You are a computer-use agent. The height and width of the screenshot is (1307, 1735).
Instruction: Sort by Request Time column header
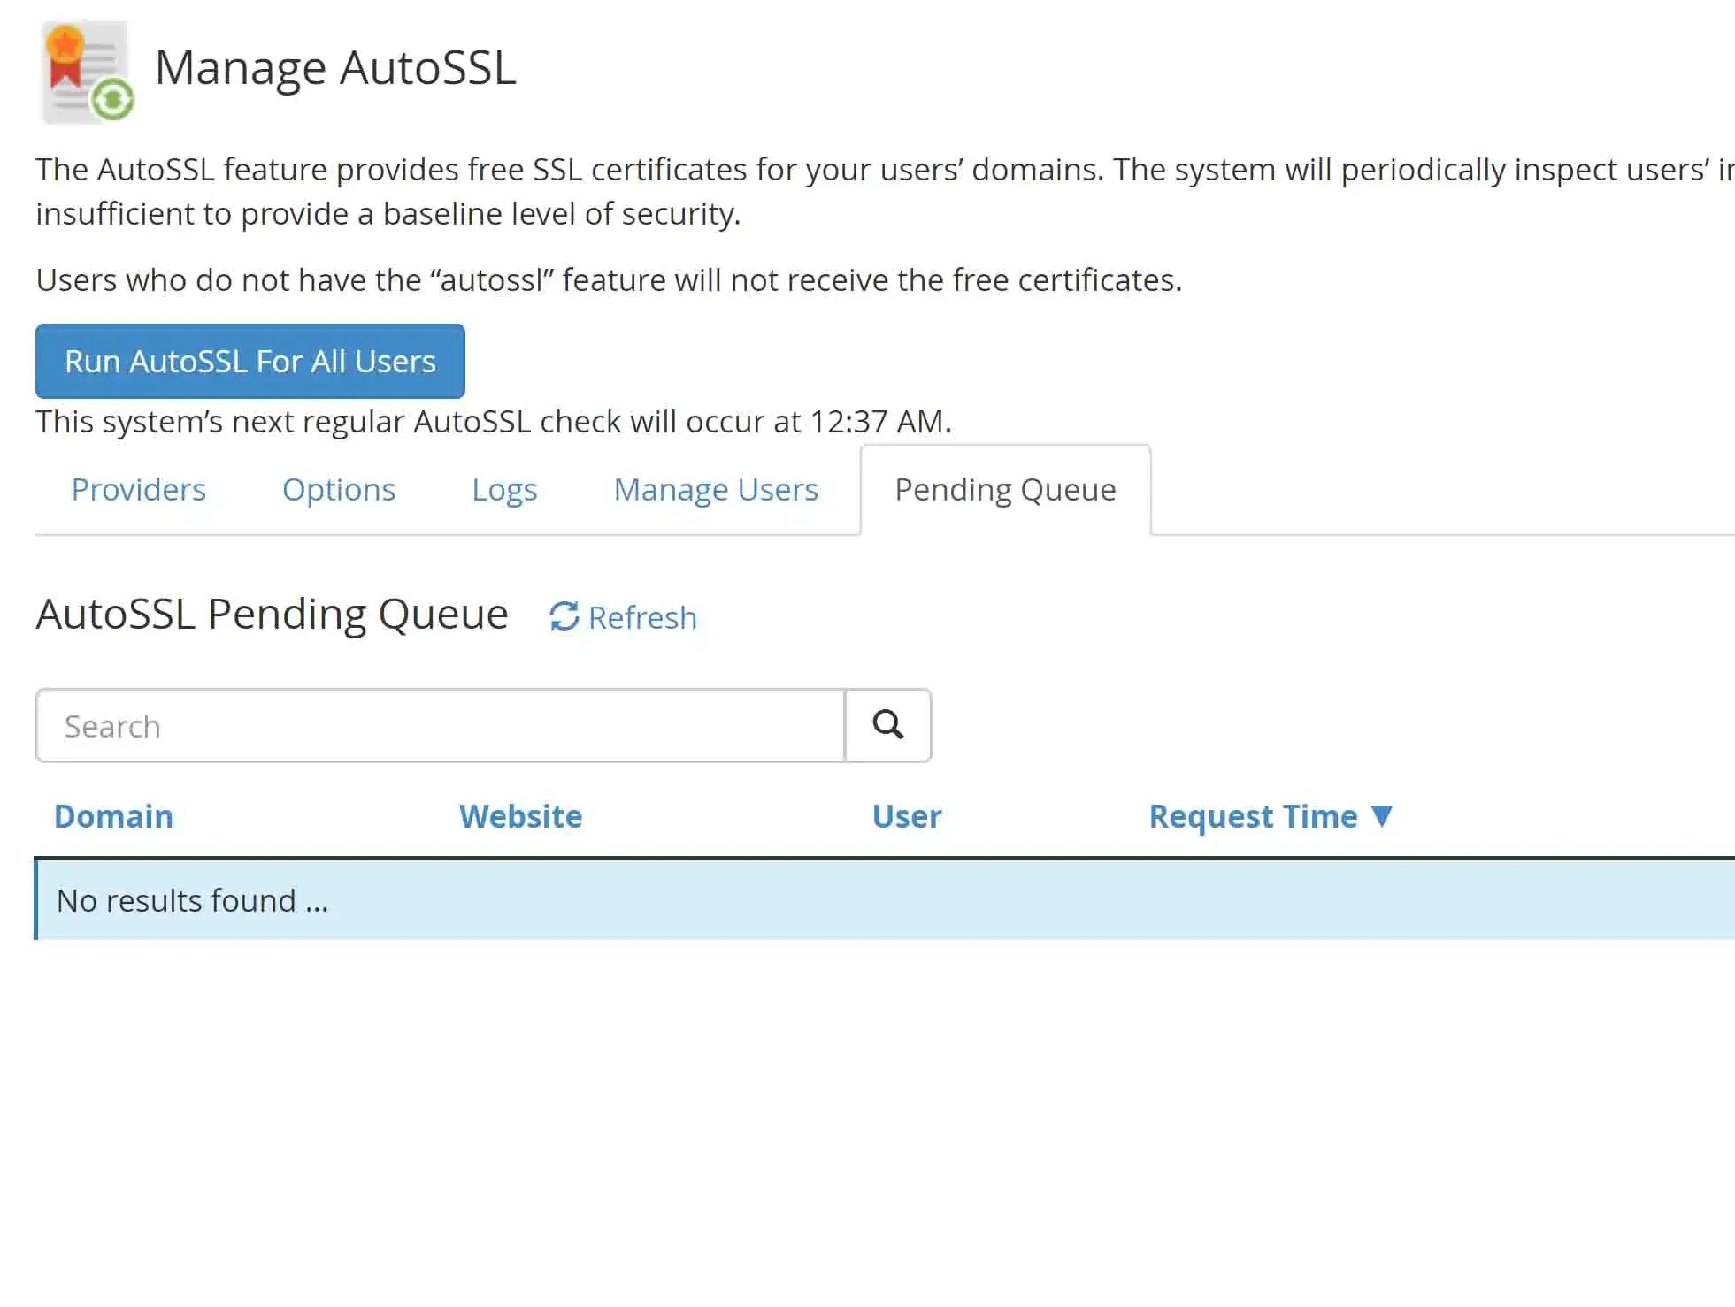pyautogui.click(x=1252, y=815)
